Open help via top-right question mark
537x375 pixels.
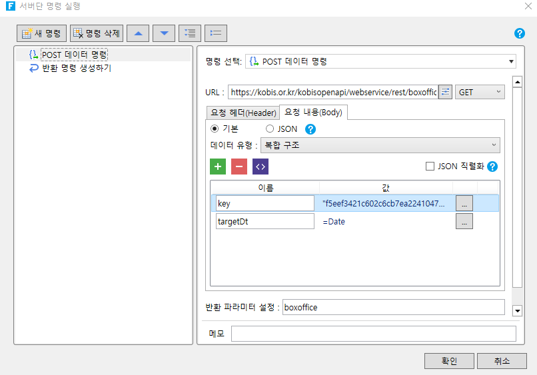coord(520,33)
